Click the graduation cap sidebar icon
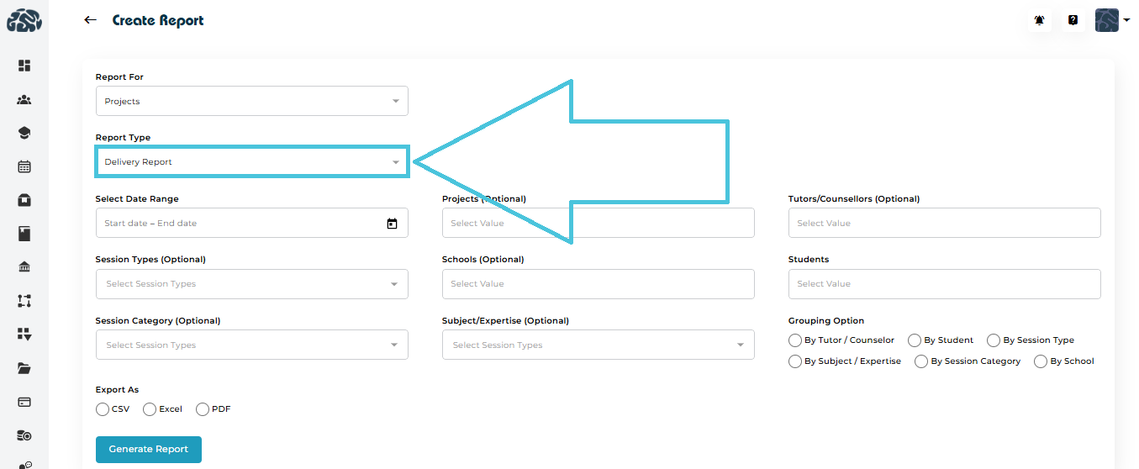The width and height of the screenshot is (1139, 469). 24,133
